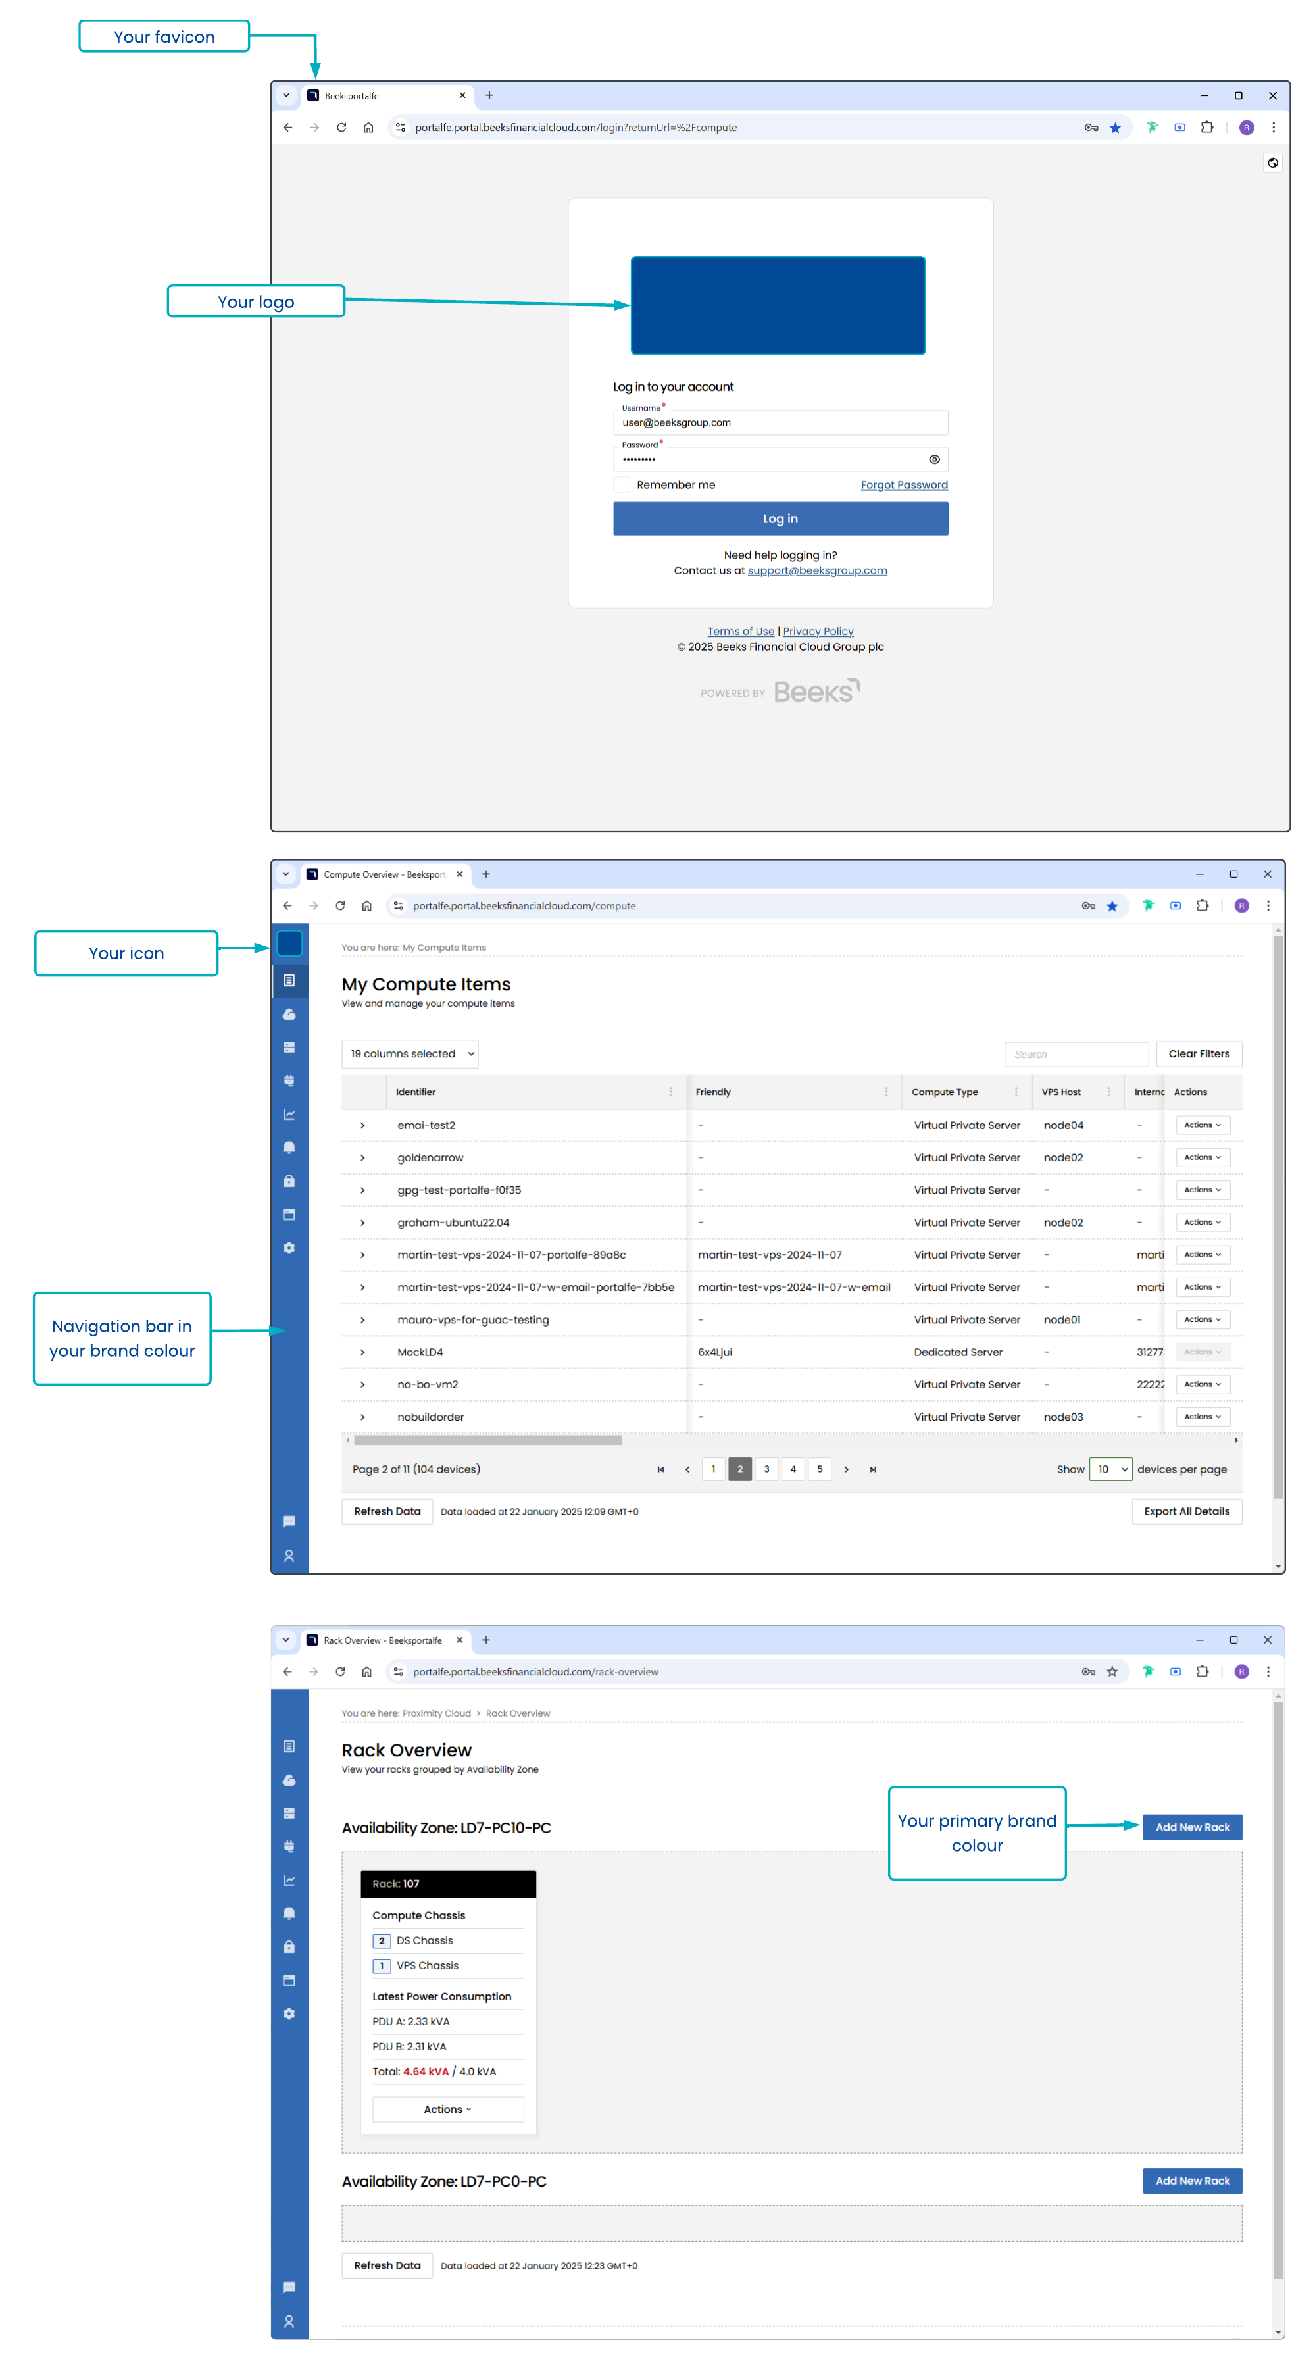The width and height of the screenshot is (1315, 2378).
Task: Open the bell icon in Rack Overview sidebar
Action: (x=289, y=1915)
